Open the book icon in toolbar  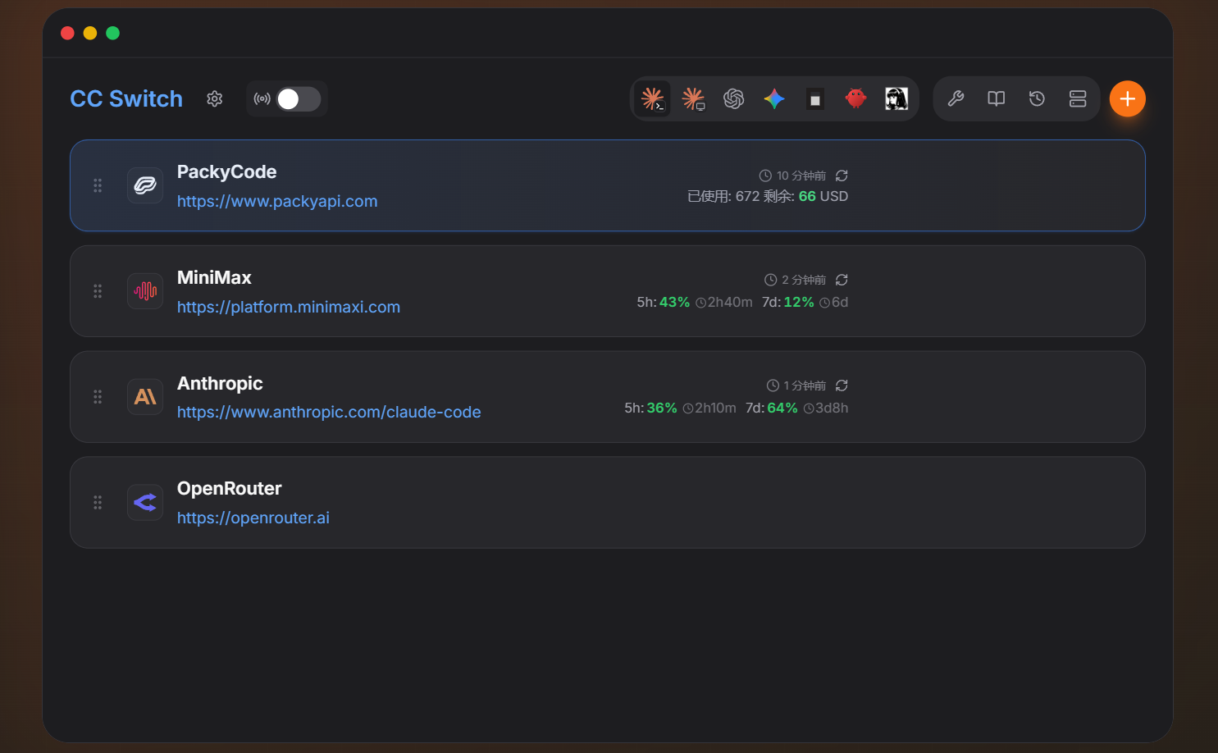pos(997,98)
